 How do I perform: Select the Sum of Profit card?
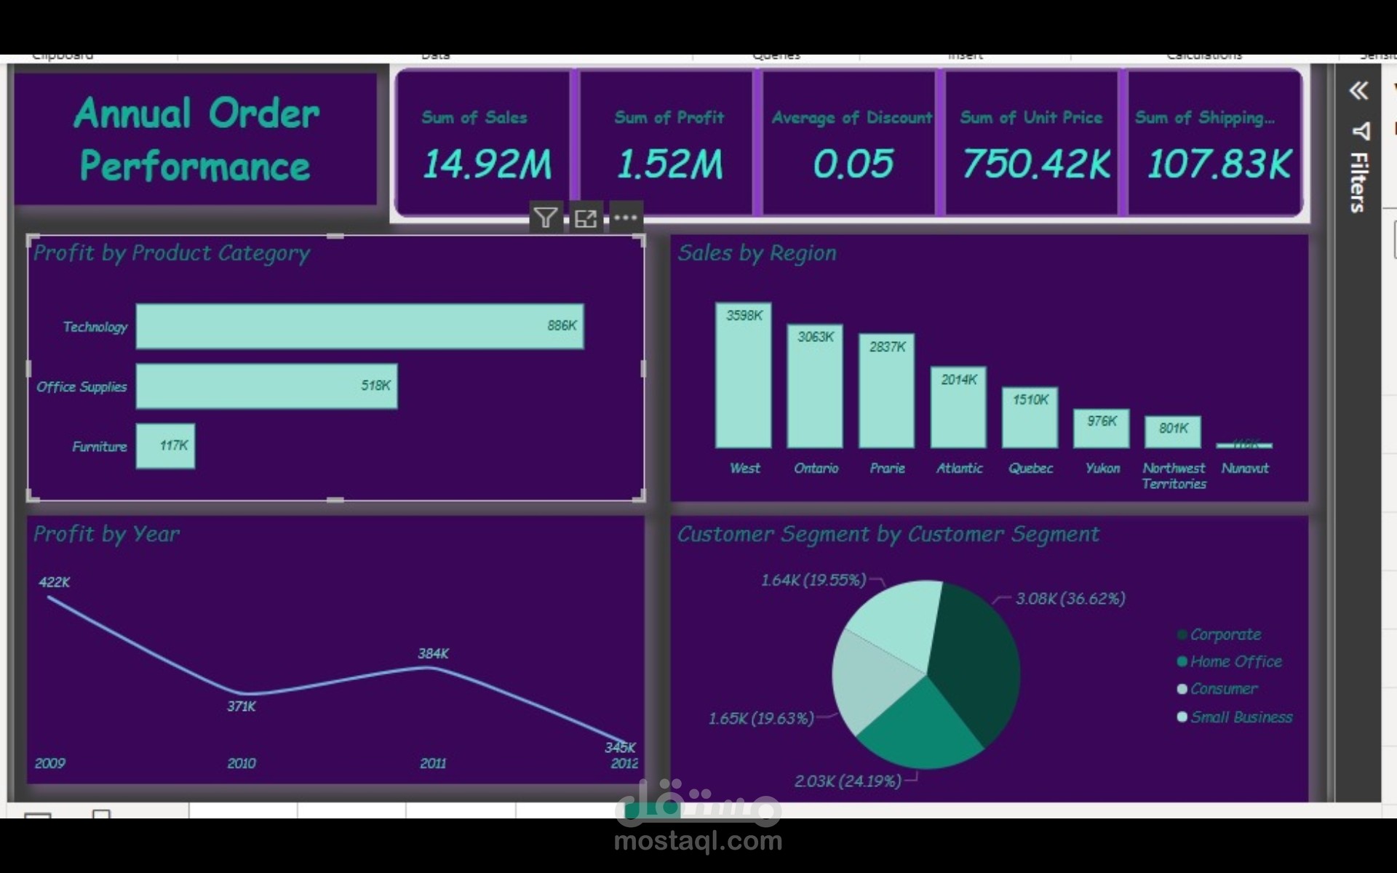coord(668,144)
